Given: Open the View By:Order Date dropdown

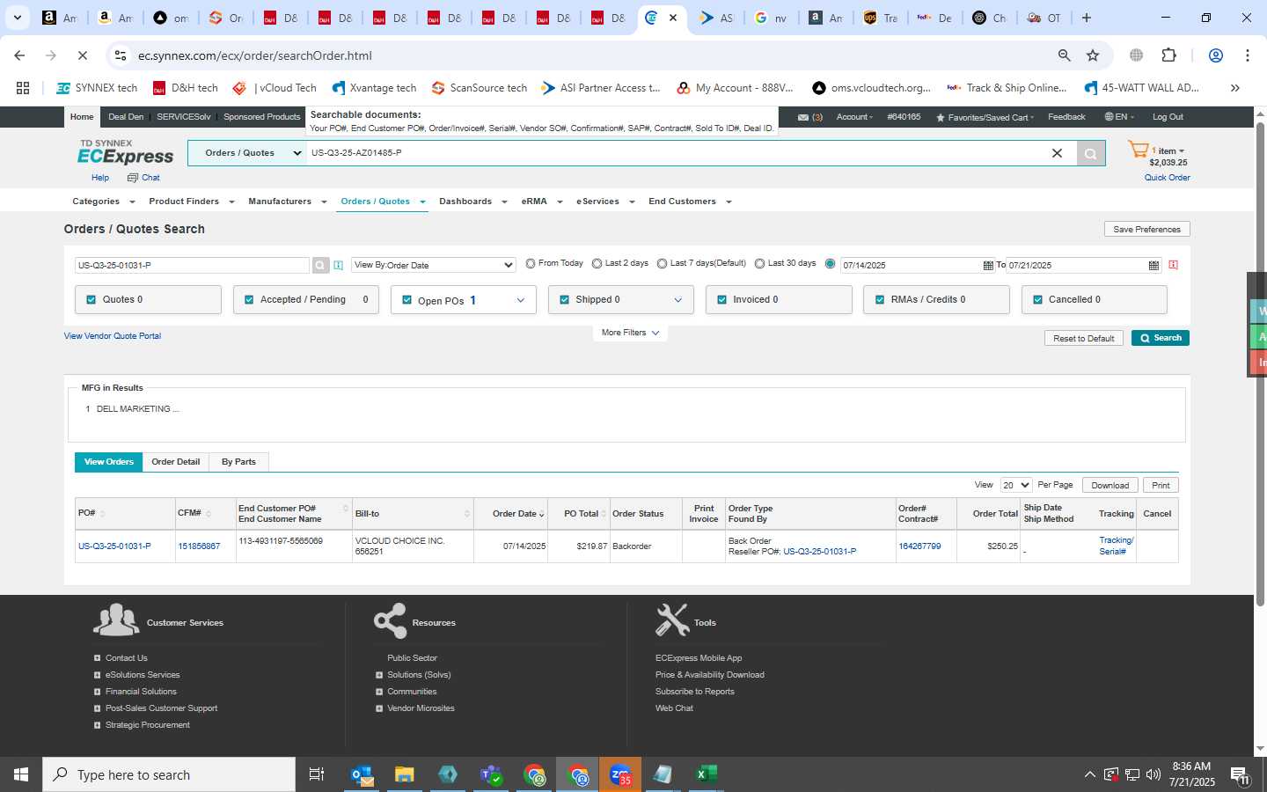Looking at the screenshot, I should tap(434, 265).
